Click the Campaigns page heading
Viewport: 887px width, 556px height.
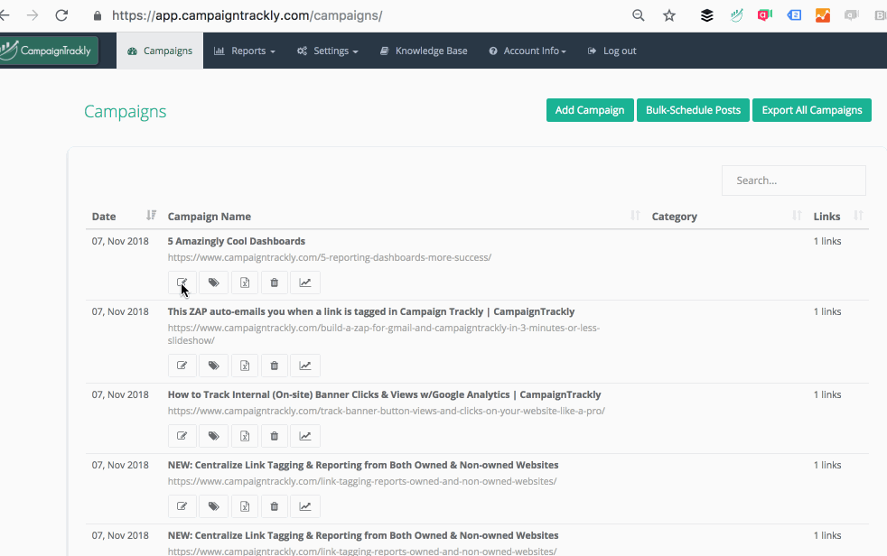(125, 111)
